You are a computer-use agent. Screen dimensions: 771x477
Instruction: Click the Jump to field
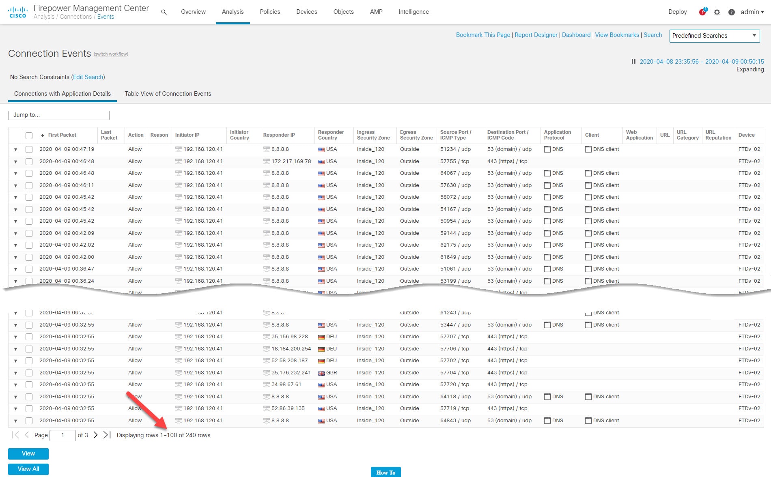coord(59,115)
